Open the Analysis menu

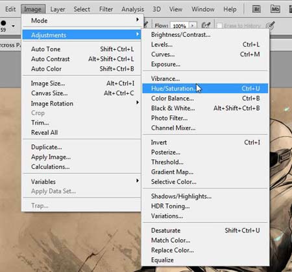coord(132,9)
